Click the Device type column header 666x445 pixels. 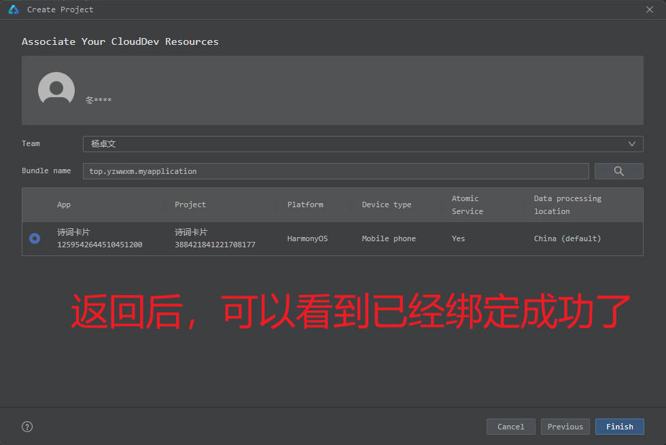click(387, 204)
